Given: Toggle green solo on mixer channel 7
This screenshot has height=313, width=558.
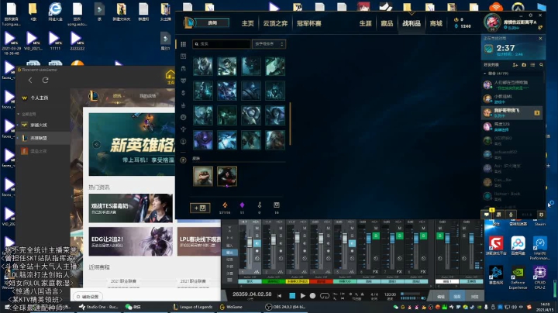Looking at the screenshot, I should (400, 236).
